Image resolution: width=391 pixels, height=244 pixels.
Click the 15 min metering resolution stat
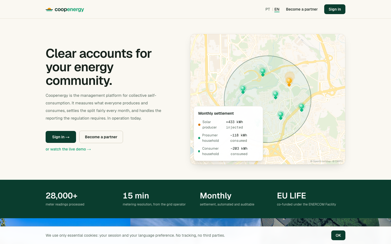click(154, 199)
